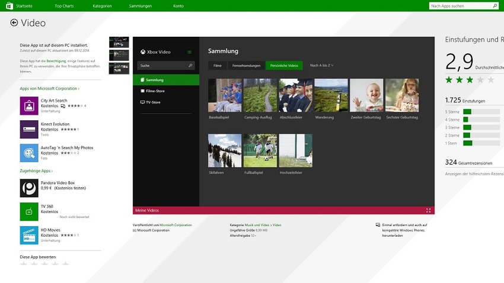Expand the screenshot with the fullscreen icon
The height and width of the screenshot is (283, 504).
click(x=429, y=211)
